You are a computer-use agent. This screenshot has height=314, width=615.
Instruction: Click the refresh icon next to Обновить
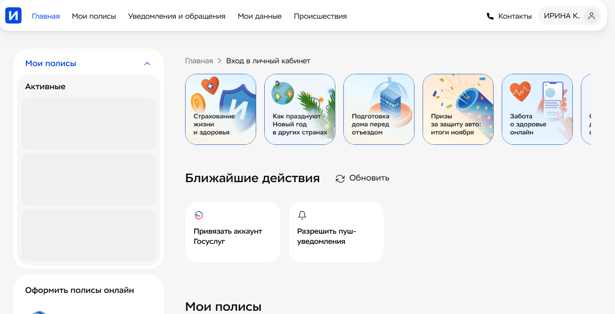[x=339, y=178]
